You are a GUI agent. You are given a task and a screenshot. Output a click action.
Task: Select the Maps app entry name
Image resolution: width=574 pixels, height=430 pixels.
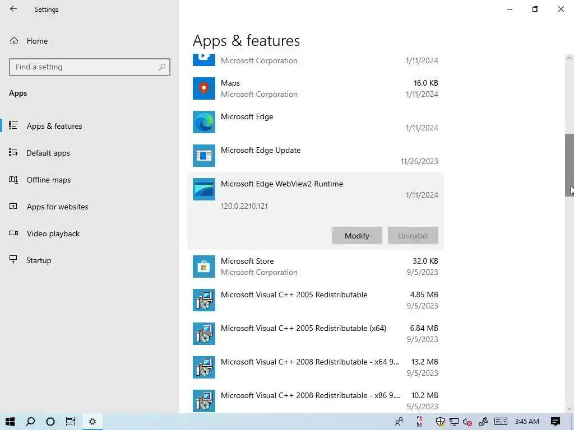(230, 83)
